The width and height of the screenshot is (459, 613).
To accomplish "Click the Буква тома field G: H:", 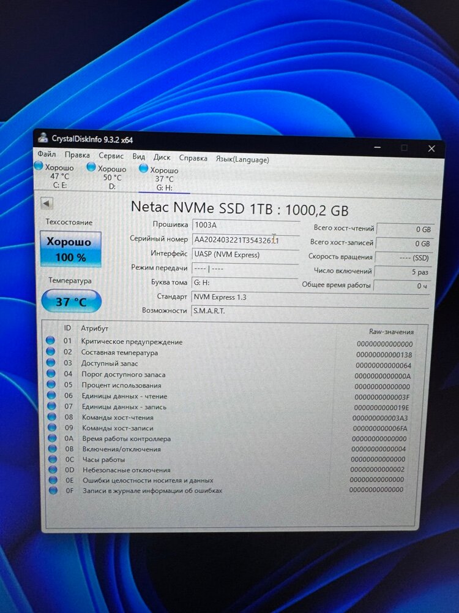I will [x=245, y=282].
